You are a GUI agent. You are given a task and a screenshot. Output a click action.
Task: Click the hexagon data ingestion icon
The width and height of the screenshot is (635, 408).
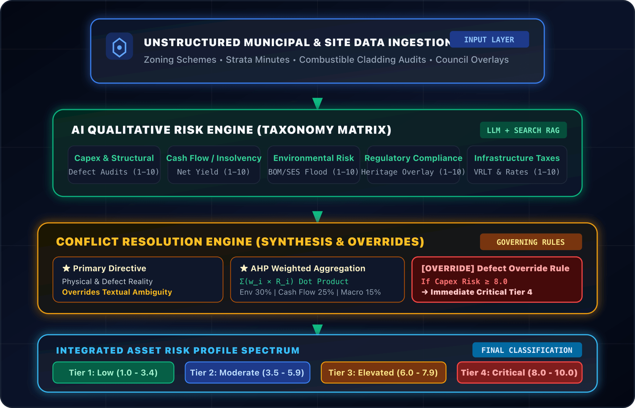(x=119, y=46)
